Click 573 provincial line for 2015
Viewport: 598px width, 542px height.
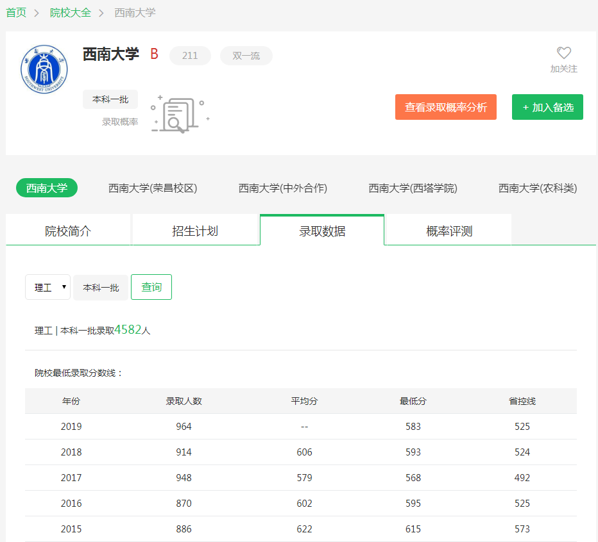522,529
